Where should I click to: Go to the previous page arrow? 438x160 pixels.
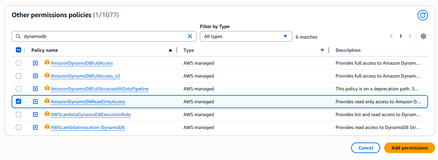[391, 36]
